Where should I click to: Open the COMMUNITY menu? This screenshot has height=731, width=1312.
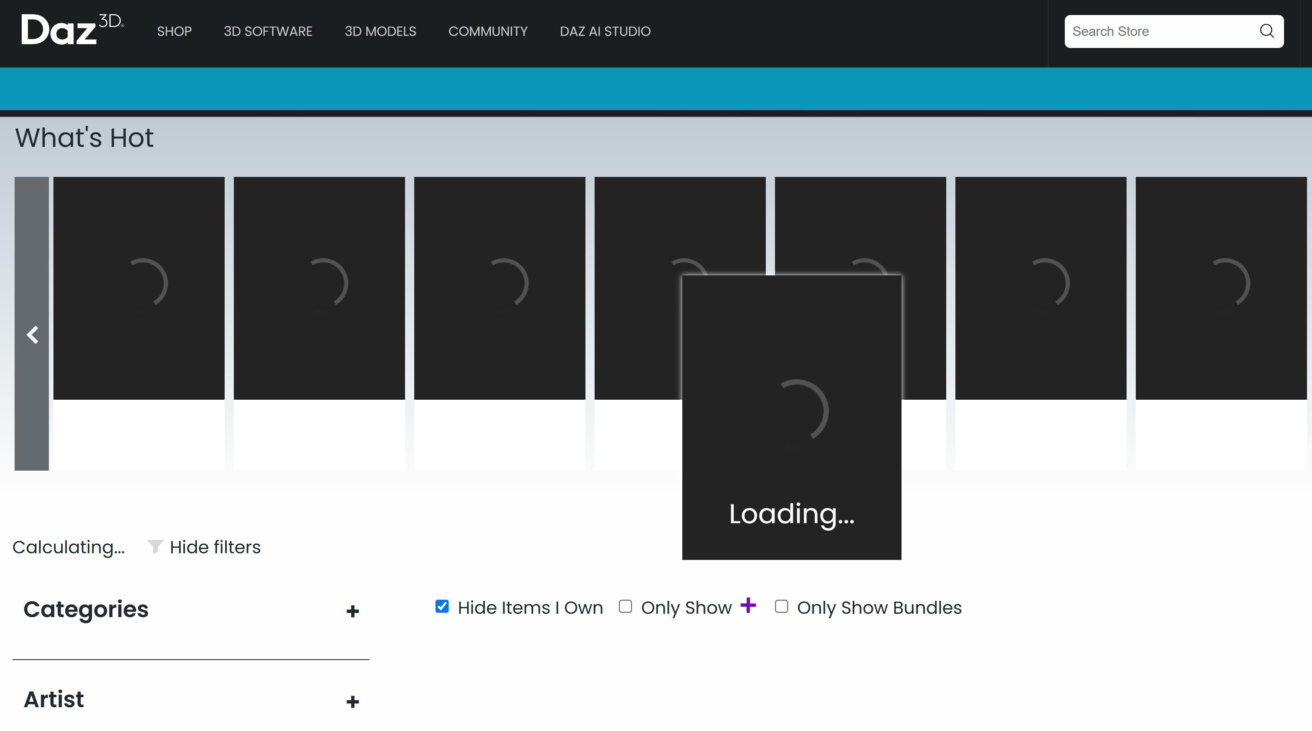pos(487,32)
